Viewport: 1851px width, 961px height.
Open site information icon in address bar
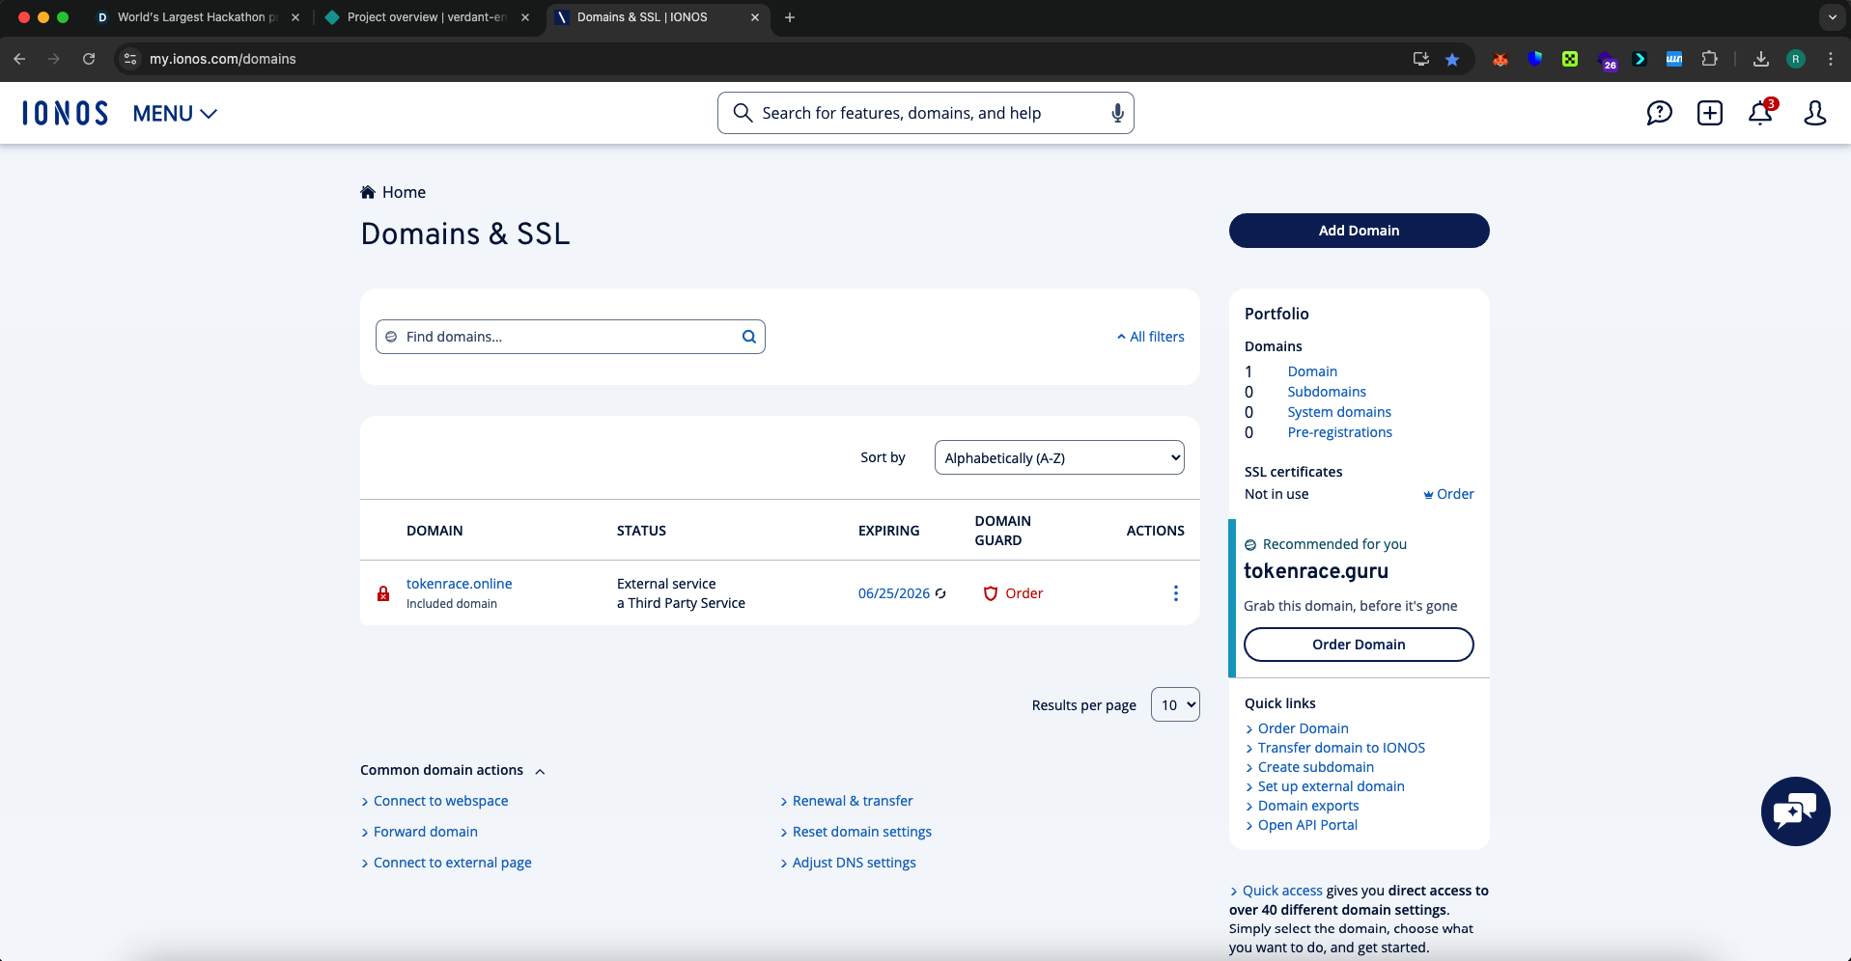pos(130,59)
